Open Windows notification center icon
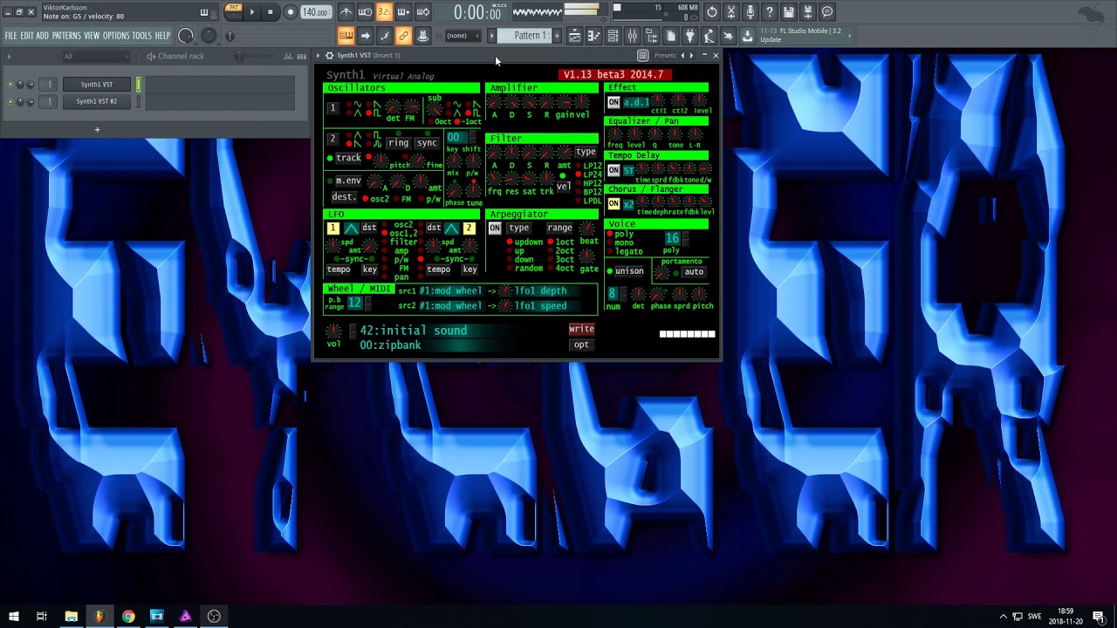 (x=1099, y=617)
